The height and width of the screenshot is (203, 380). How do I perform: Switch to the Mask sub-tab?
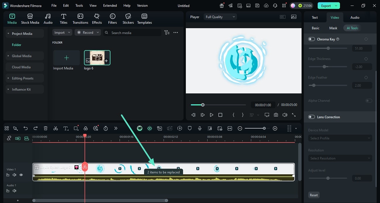click(x=333, y=28)
